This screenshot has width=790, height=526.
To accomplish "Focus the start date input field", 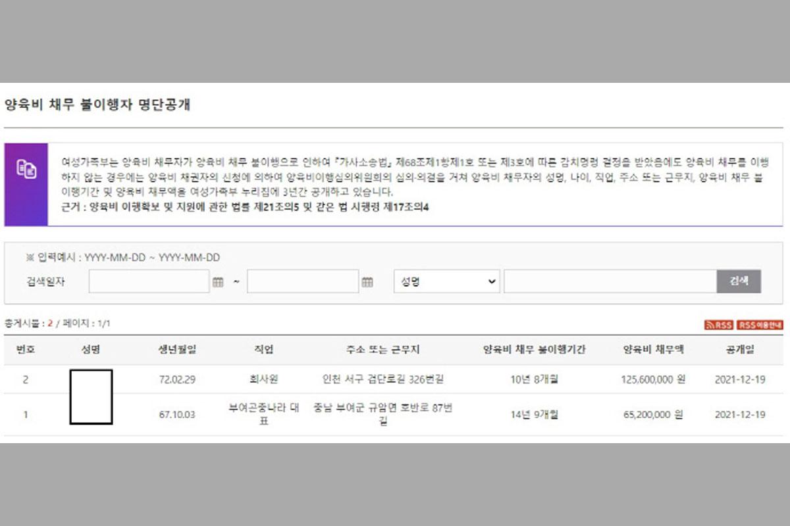I will coord(149,281).
